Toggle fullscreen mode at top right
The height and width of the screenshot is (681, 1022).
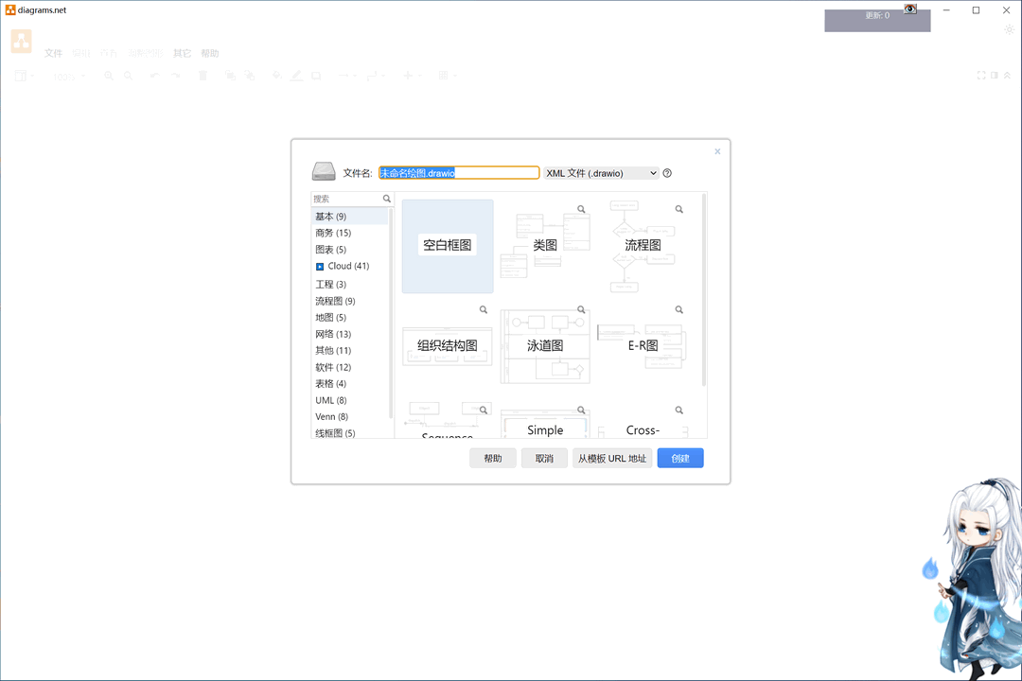980,75
